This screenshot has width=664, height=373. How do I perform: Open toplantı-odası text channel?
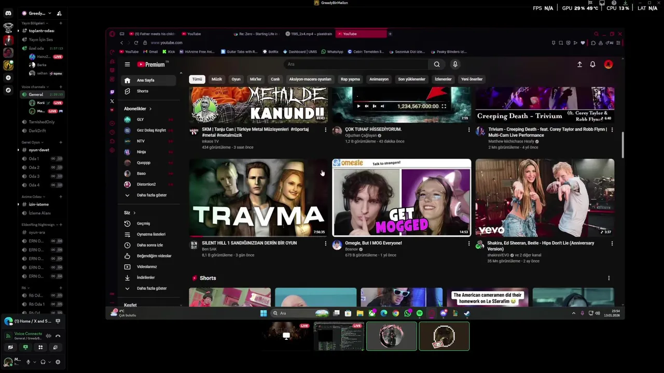tap(41, 31)
